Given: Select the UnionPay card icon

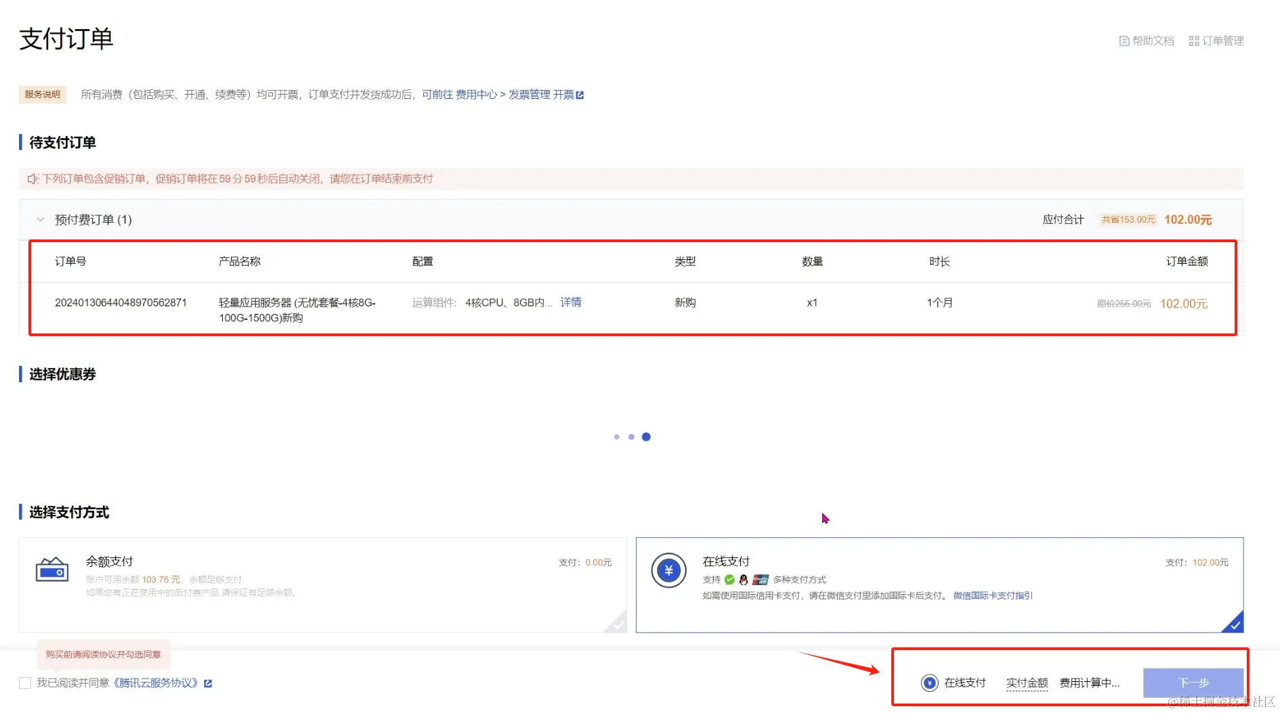Looking at the screenshot, I should (x=760, y=580).
